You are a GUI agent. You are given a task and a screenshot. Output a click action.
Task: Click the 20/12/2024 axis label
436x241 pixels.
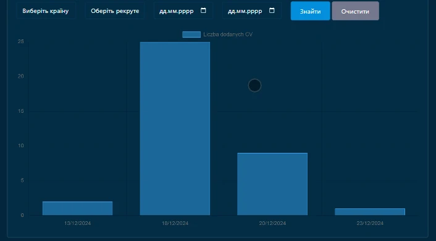tap(272, 223)
